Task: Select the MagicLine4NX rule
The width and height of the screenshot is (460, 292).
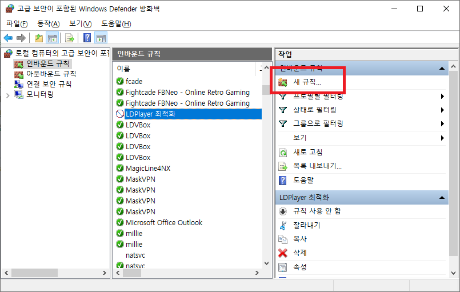Action: click(x=148, y=168)
